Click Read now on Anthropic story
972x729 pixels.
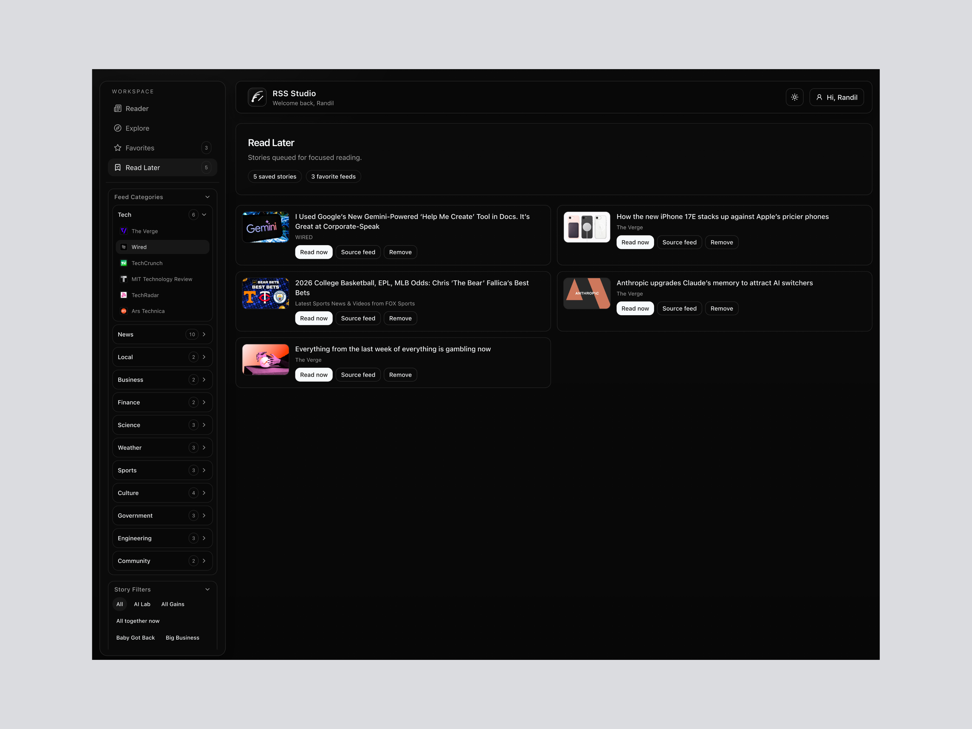(x=635, y=309)
